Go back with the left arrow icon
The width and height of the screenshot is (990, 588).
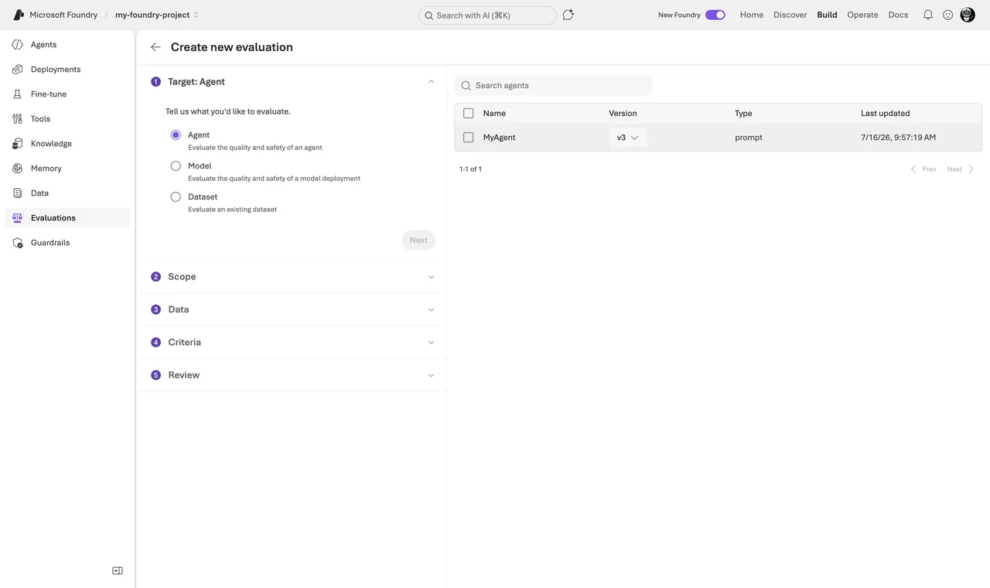click(x=155, y=47)
